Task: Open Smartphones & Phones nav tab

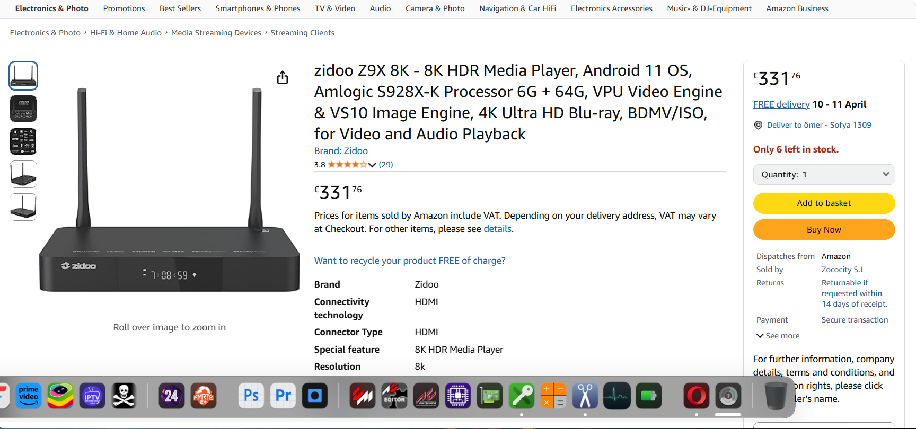Action: click(258, 8)
